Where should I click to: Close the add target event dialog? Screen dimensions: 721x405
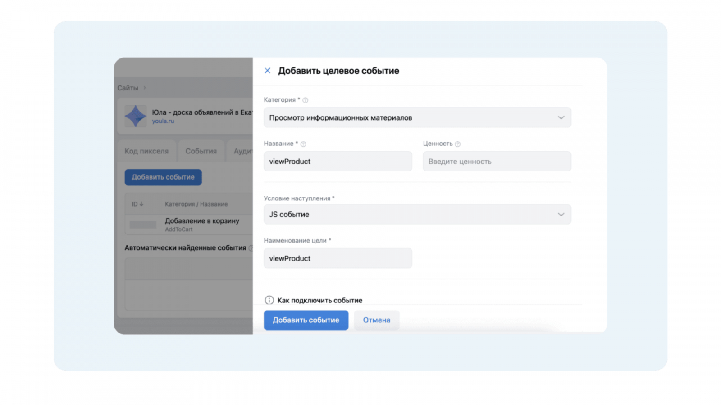click(267, 71)
